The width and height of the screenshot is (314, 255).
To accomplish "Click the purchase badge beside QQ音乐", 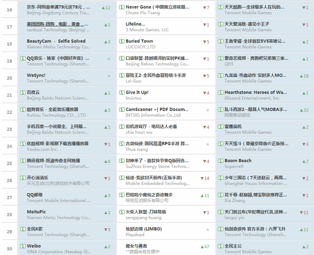I will (x=23, y=58).
